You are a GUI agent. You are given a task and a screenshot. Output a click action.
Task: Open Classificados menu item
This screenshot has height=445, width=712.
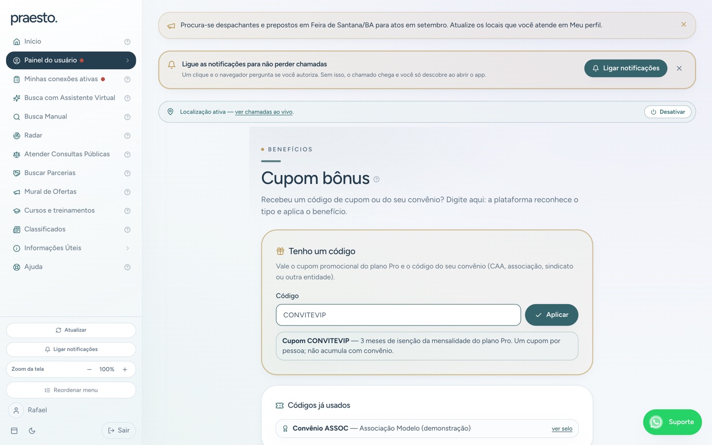[71, 230]
